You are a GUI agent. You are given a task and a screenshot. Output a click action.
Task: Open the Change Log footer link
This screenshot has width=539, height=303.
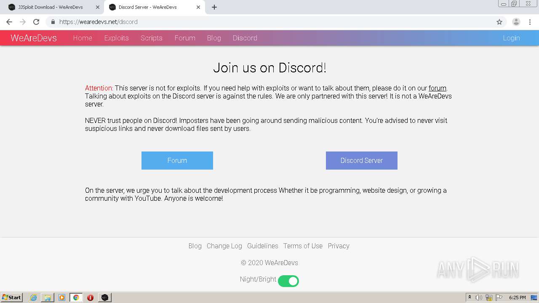coord(224,246)
